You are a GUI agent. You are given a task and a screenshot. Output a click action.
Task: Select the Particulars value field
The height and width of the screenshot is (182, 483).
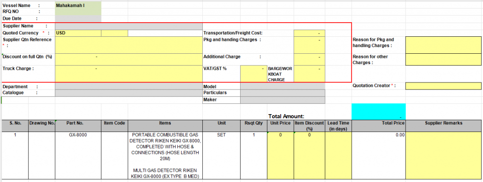pos(283,93)
